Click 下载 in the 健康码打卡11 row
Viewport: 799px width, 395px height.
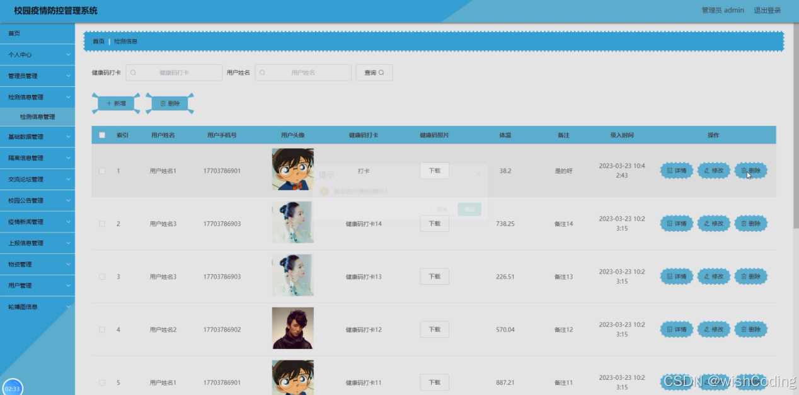(434, 382)
